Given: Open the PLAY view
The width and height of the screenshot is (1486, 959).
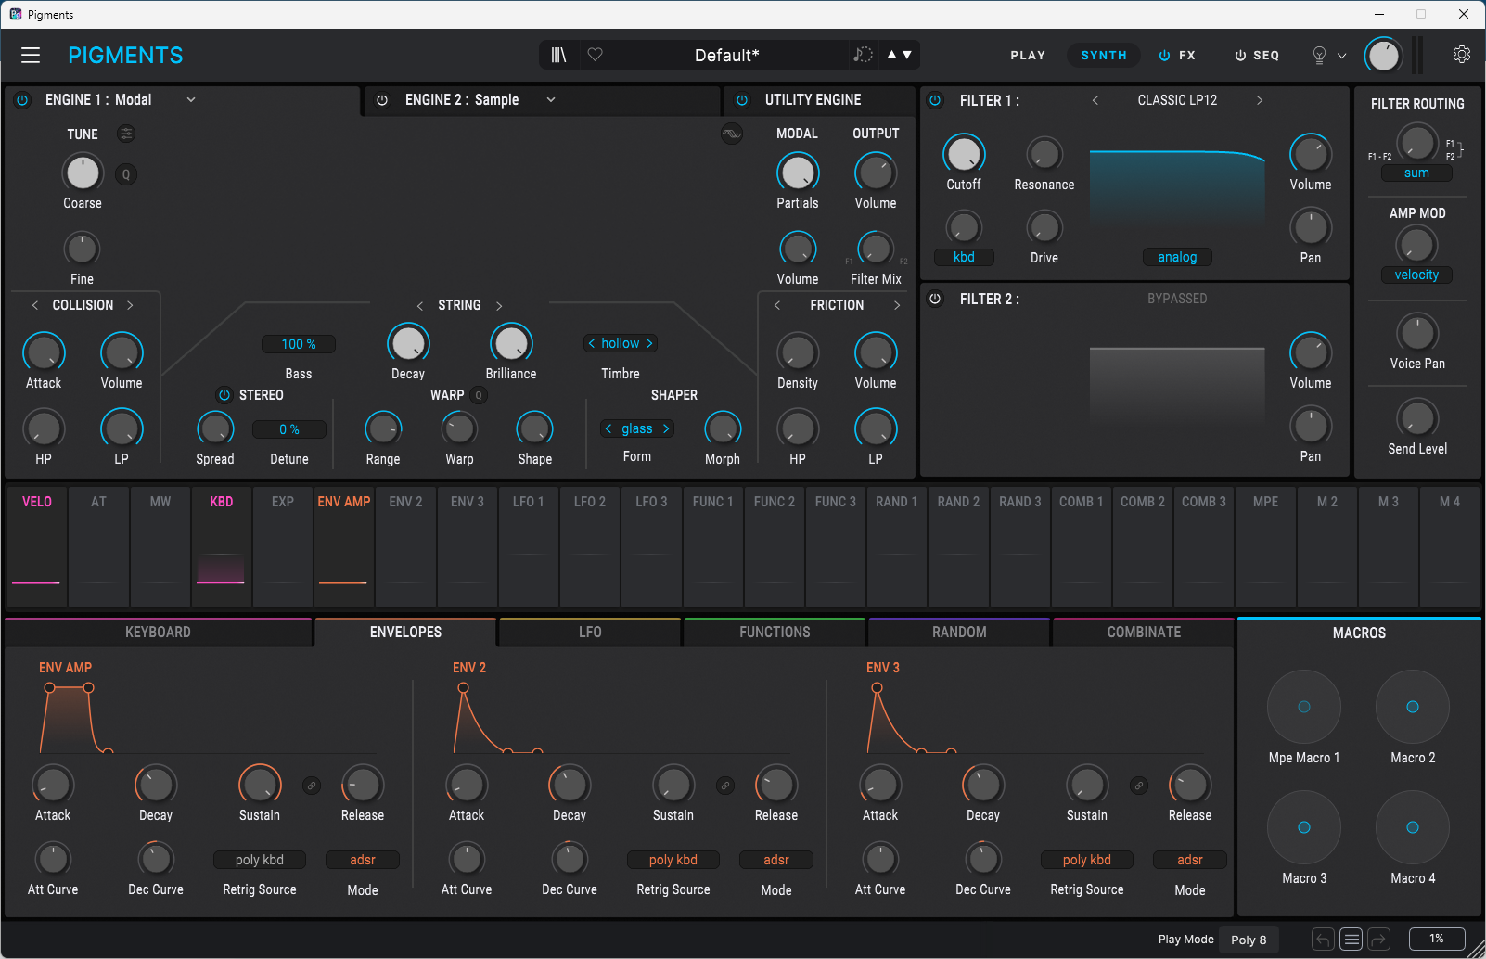Looking at the screenshot, I should [x=1028, y=56].
